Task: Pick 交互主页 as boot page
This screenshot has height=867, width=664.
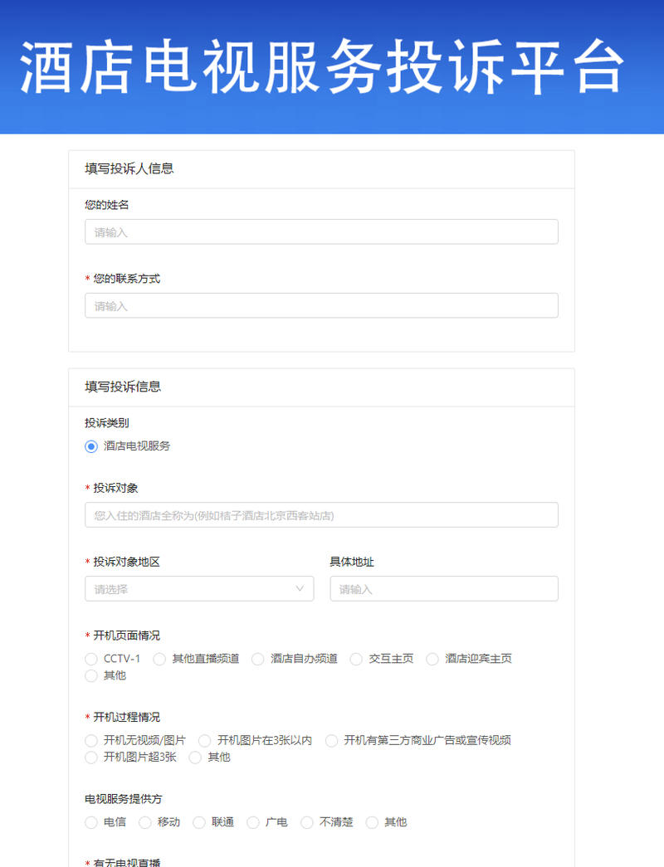Action: pyautogui.click(x=356, y=659)
